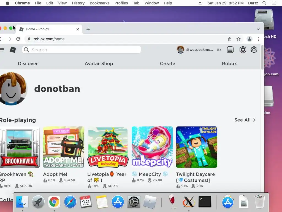Open the blue App Store icon in Dock
This screenshot has height=212, width=282.
click(x=118, y=202)
